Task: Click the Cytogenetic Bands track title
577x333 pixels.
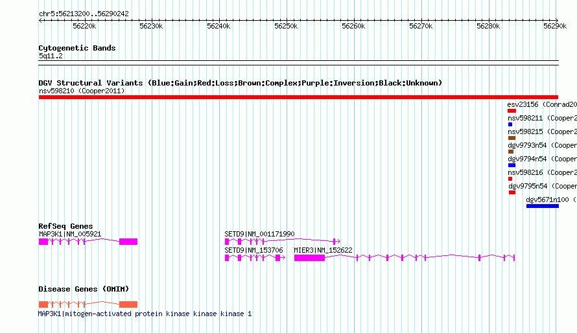Action: point(77,48)
